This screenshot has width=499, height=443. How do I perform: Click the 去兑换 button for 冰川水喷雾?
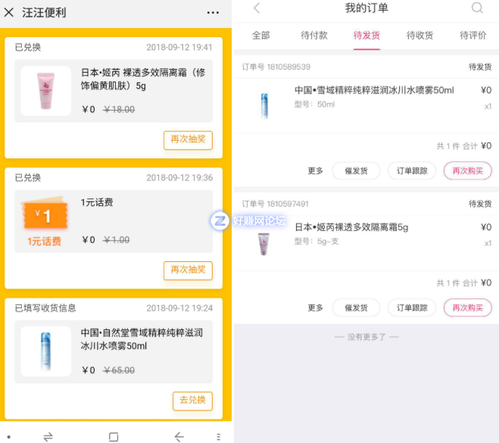click(x=192, y=401)
